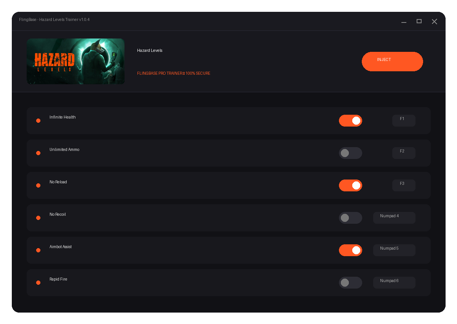This screenshot has width=457, height=324.
Task: Click the status dot beside Unlimited Ammo
Action: tap(38, 153)
